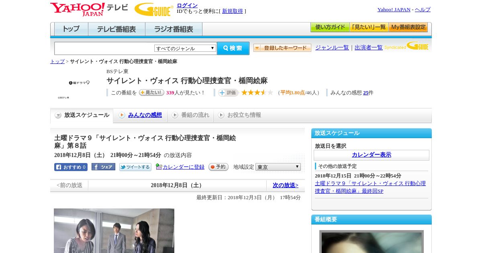Open the ヘルプ link
The height and width of the screenshot is (253, 482).
pyautogui.click(x=423, y=10)
